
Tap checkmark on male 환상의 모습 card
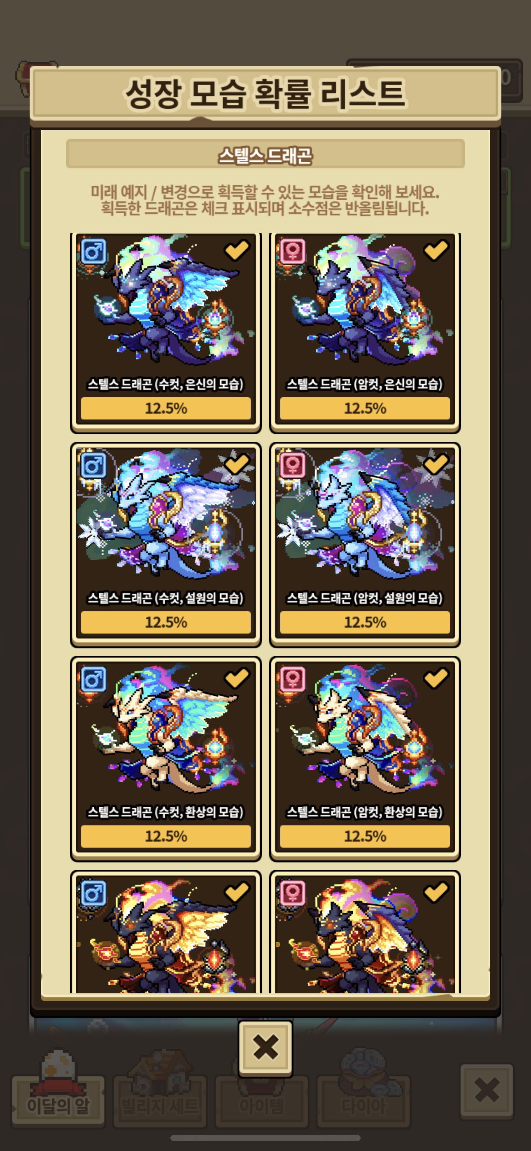click(237, 678)
